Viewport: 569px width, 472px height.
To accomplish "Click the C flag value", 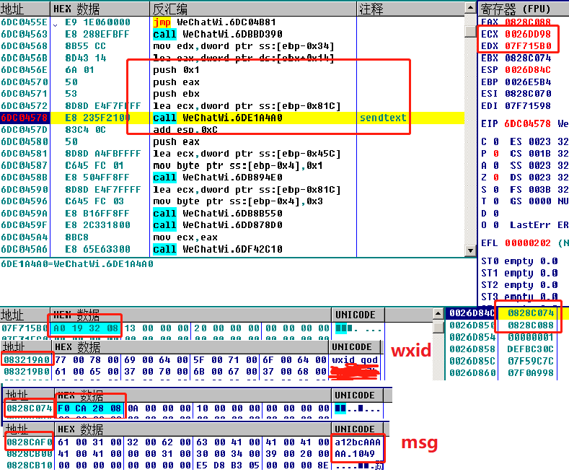I will 496,141.
